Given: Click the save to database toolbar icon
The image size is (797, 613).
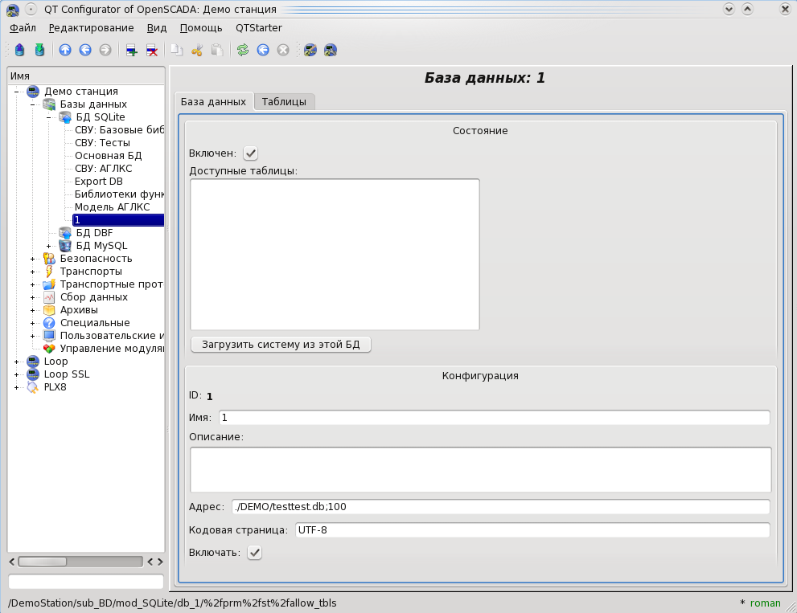Looking at the screenshot, I should pyautogui.click(x=39, y=50).
